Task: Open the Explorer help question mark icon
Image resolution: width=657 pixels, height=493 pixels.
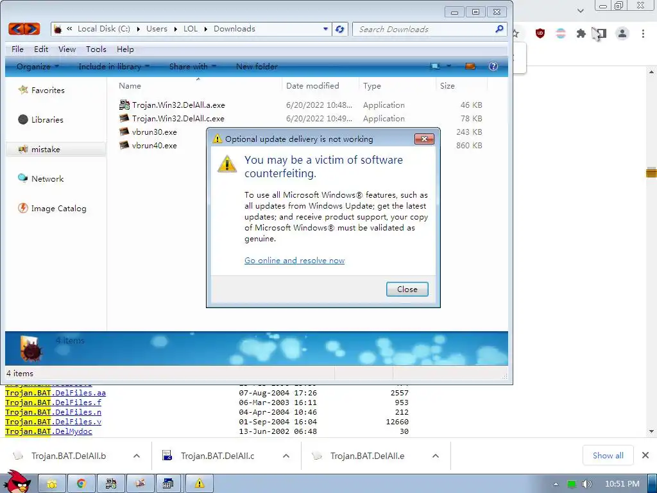Action: tap(493, 66)
